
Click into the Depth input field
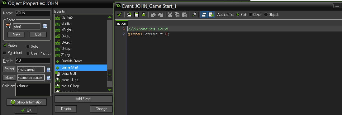click(32, 61)
